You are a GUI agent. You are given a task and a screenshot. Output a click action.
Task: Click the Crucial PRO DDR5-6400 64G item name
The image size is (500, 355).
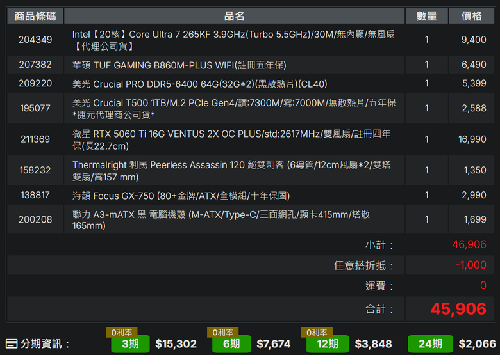pos(199,84)
